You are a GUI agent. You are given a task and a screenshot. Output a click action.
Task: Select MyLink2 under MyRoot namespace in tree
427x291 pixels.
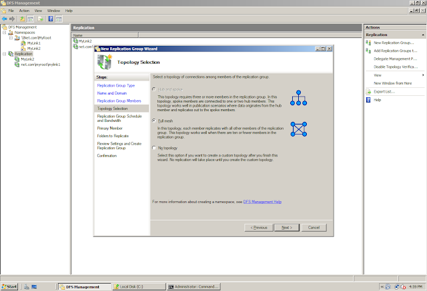click(x=34, y=49)
